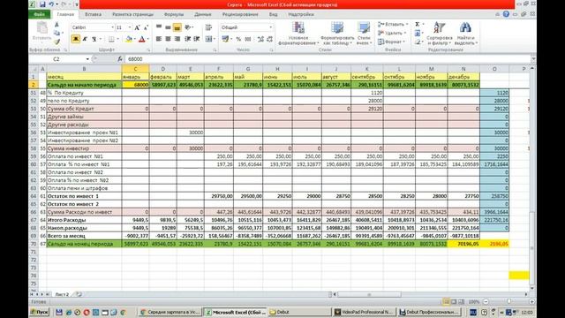The width and height of the screenshot is (565, 318).
Task: Switch to the Вставка (Insert) tab
Action: pyautogui.click(x=93, y=14)
